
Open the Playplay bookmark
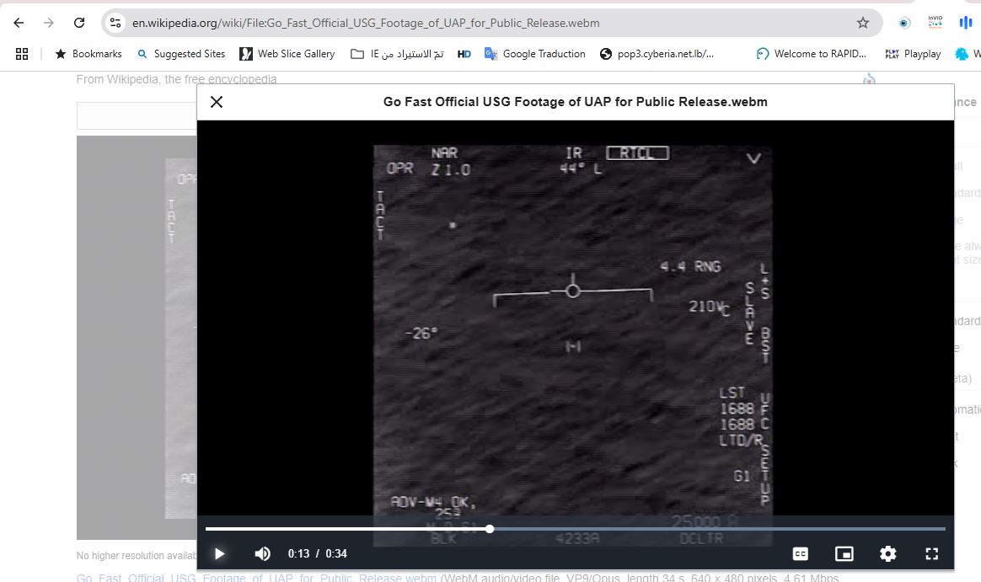(x=914, y=54)
